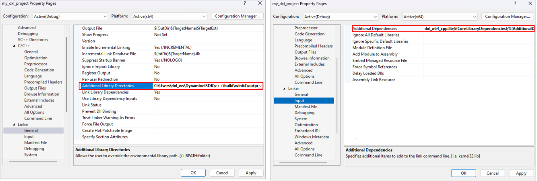Collapse the Linker node above the selected Input item
537x181 pixels.
(285, 88)
